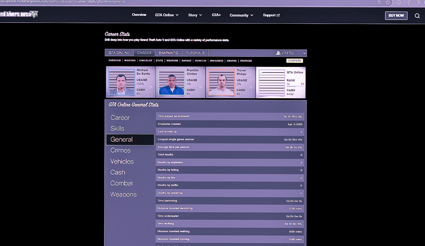
Task: Switch to the SNAPMATIC tab
Action: [x=168, y=53]
